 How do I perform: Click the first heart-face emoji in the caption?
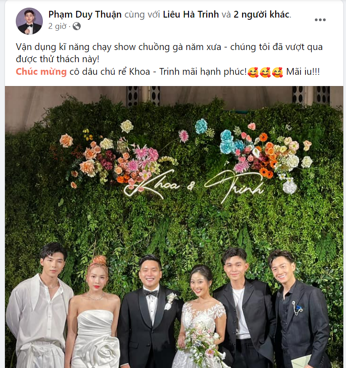[x=253, y=72]
